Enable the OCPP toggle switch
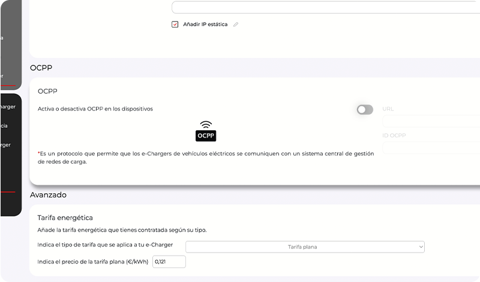This screenshot has height=282, width=480. (x=364, y=109)
